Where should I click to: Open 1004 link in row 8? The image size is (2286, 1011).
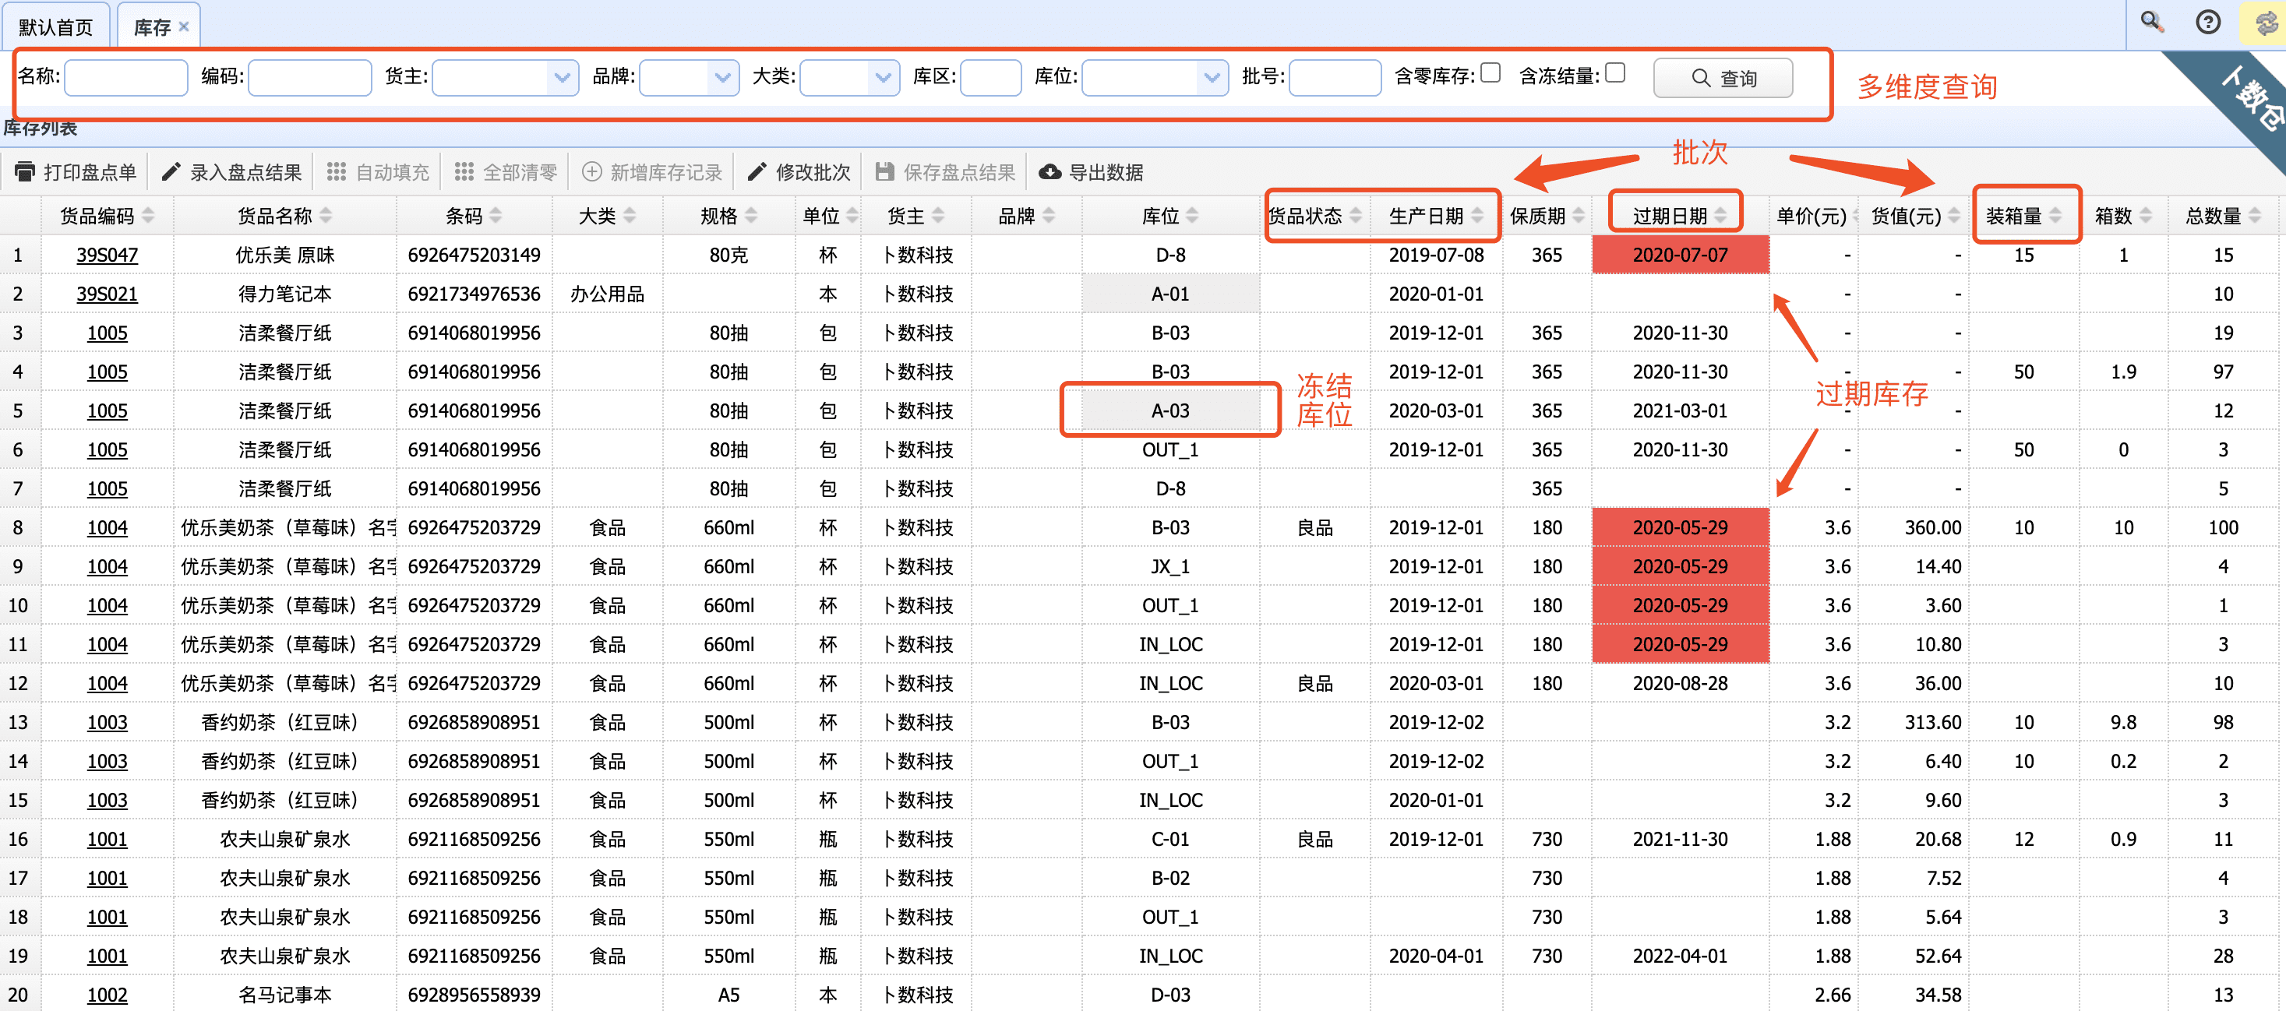(108, 527)
